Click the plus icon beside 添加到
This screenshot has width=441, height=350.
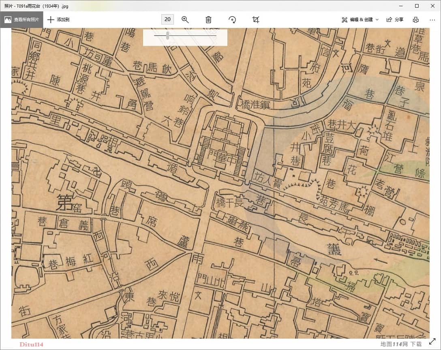tap(51, 19)
